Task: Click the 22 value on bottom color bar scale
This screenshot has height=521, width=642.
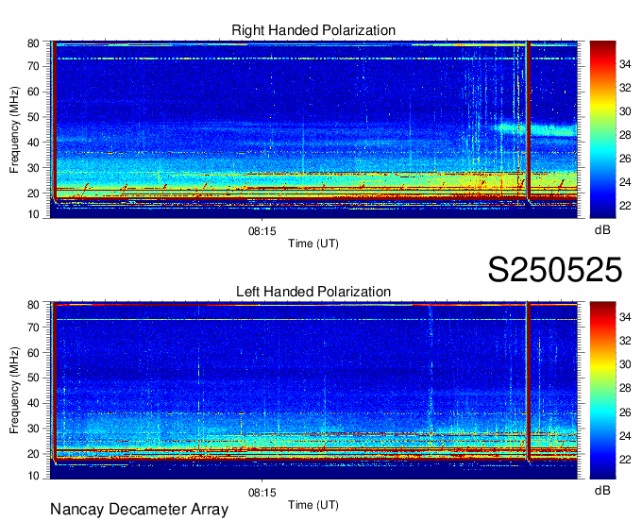Action: (x=625, y=460)
